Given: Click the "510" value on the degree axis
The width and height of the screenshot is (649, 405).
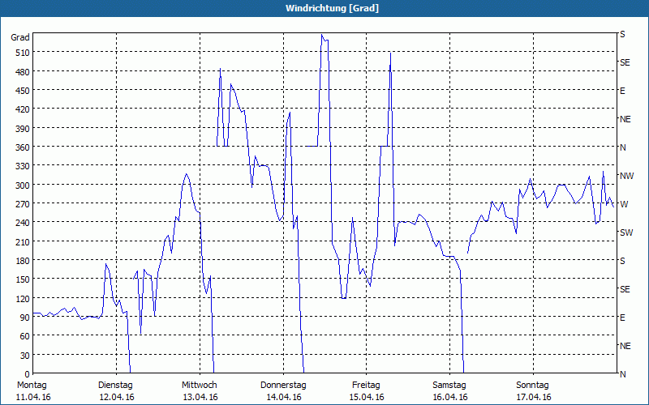Looking at the screenshot, I should click(x=23, y=53).
